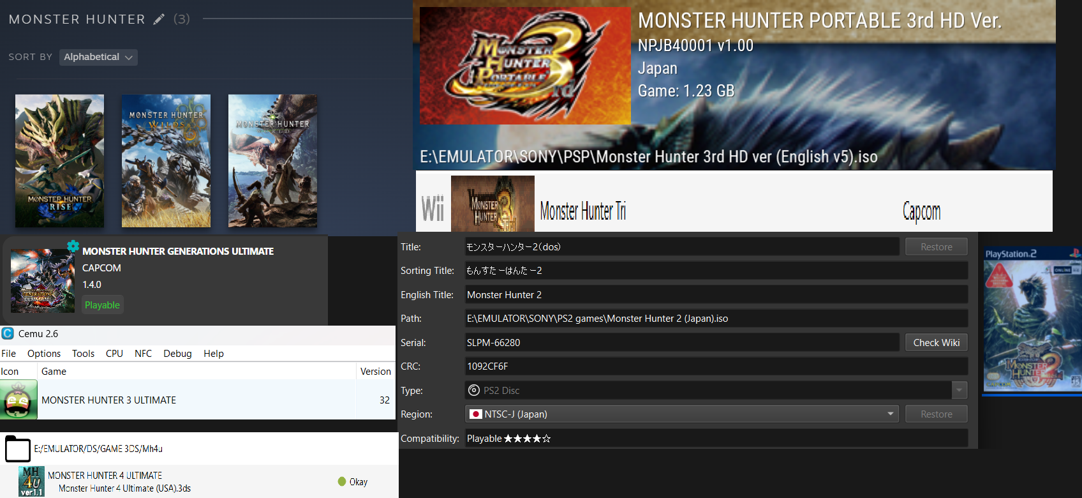Click the 1.4.0 version text
This screenshot has height=498, width=1082.
[92, 285]
